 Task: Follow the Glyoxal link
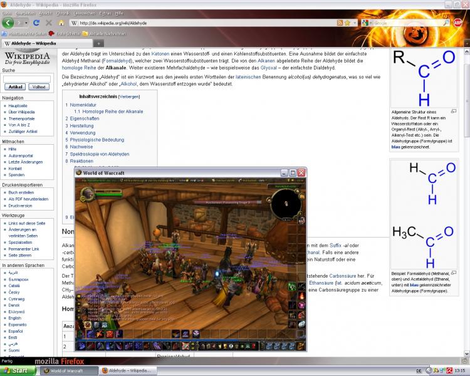(x=269, y=68)
